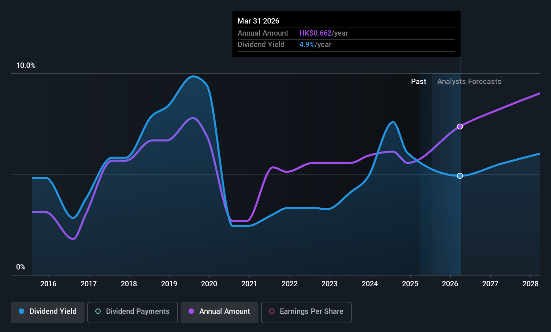
Task: Click the 2024 x-axis label
Action: point(370,284)
